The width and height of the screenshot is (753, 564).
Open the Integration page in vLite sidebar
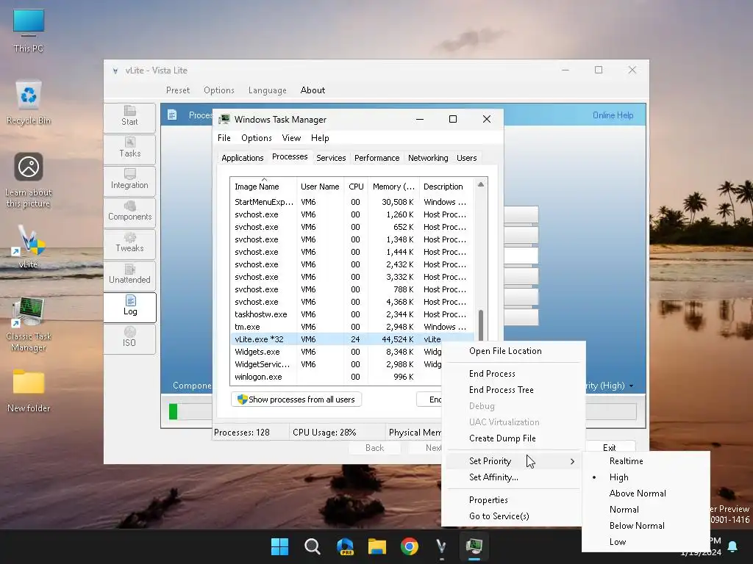tap(129, 181)
